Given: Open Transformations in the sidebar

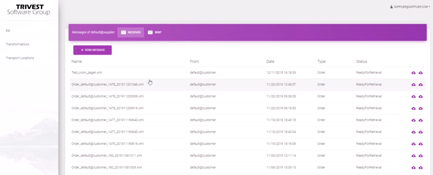Looking at the screenshot, I should [x=17, y=44].
